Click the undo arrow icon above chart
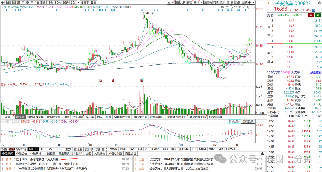The width and height of the screenshot is (322, 172). (236, 7)
